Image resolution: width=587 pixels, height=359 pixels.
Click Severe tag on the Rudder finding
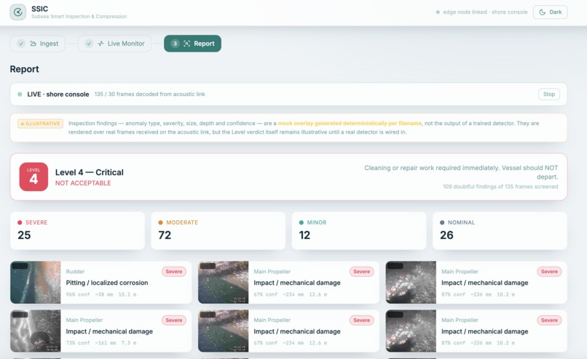[x=174, y=272]
